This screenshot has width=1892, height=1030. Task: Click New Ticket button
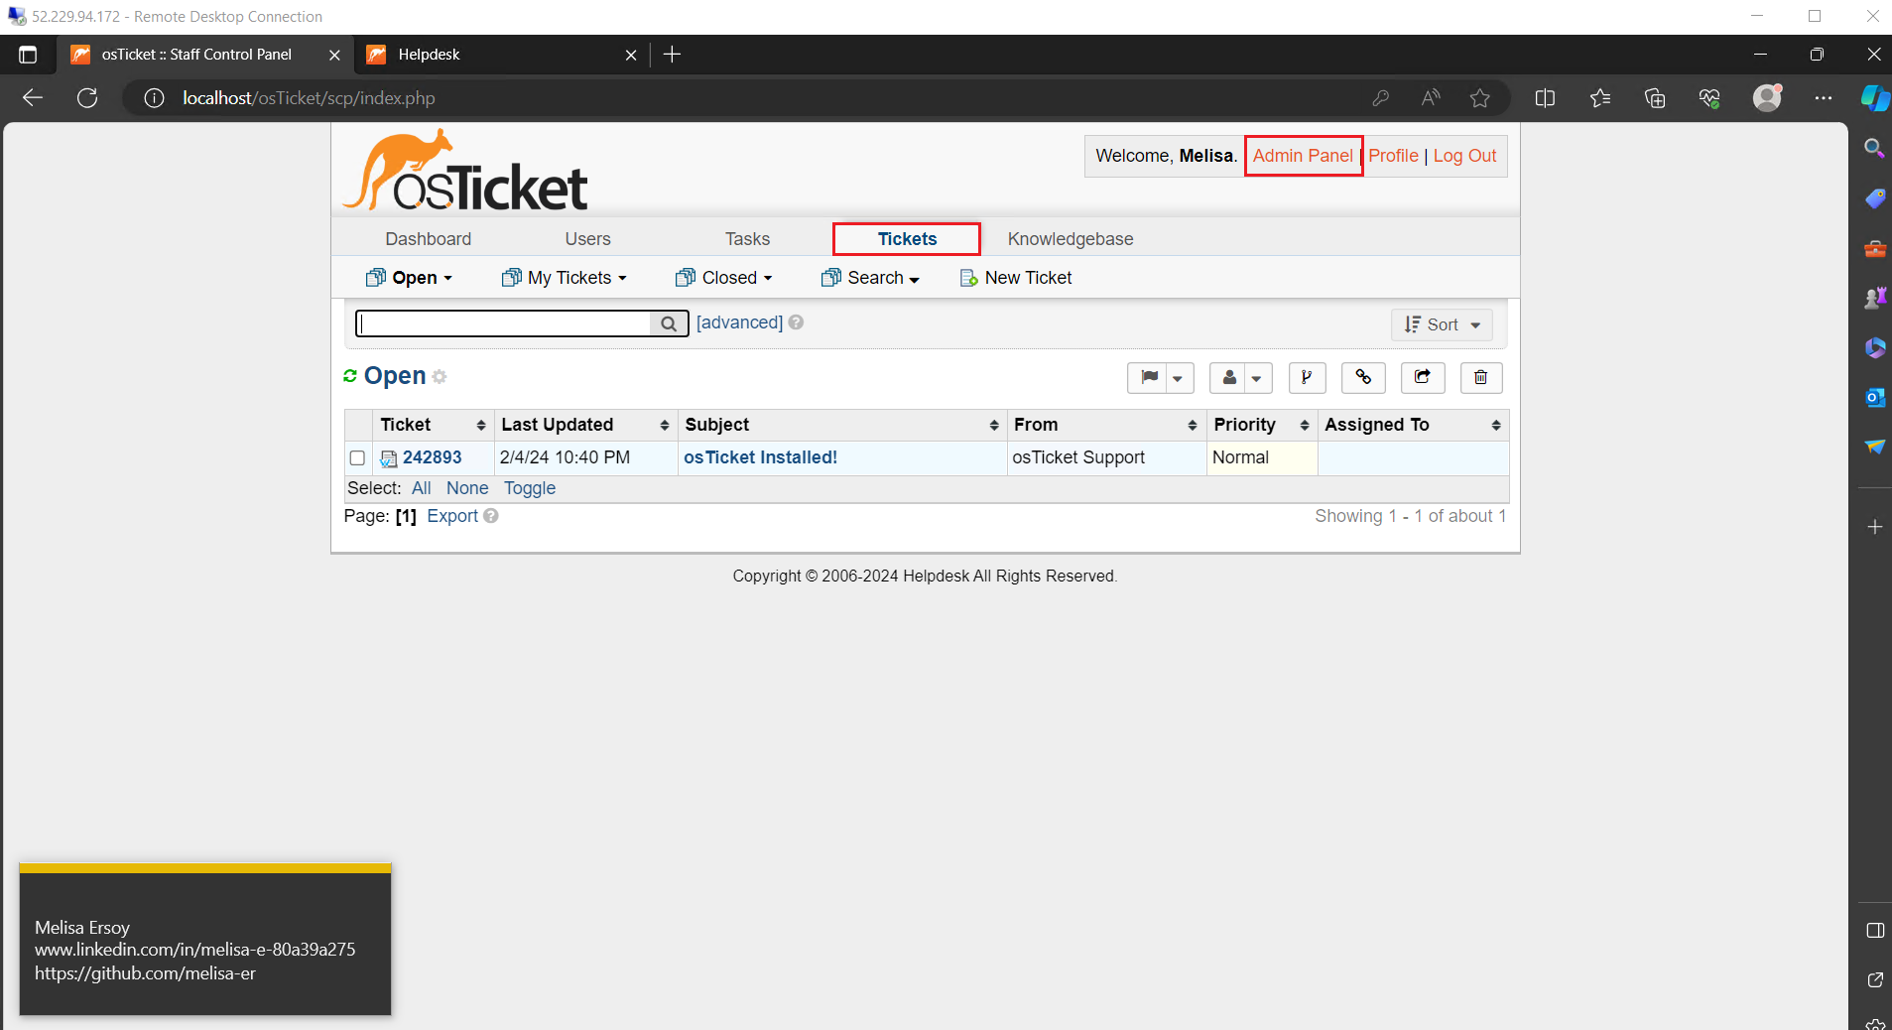point(1016,278)
